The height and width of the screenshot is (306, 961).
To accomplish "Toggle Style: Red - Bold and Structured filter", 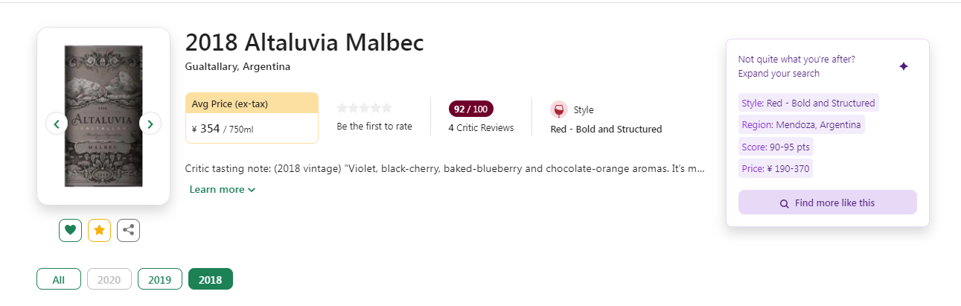I will click(808, 103).
